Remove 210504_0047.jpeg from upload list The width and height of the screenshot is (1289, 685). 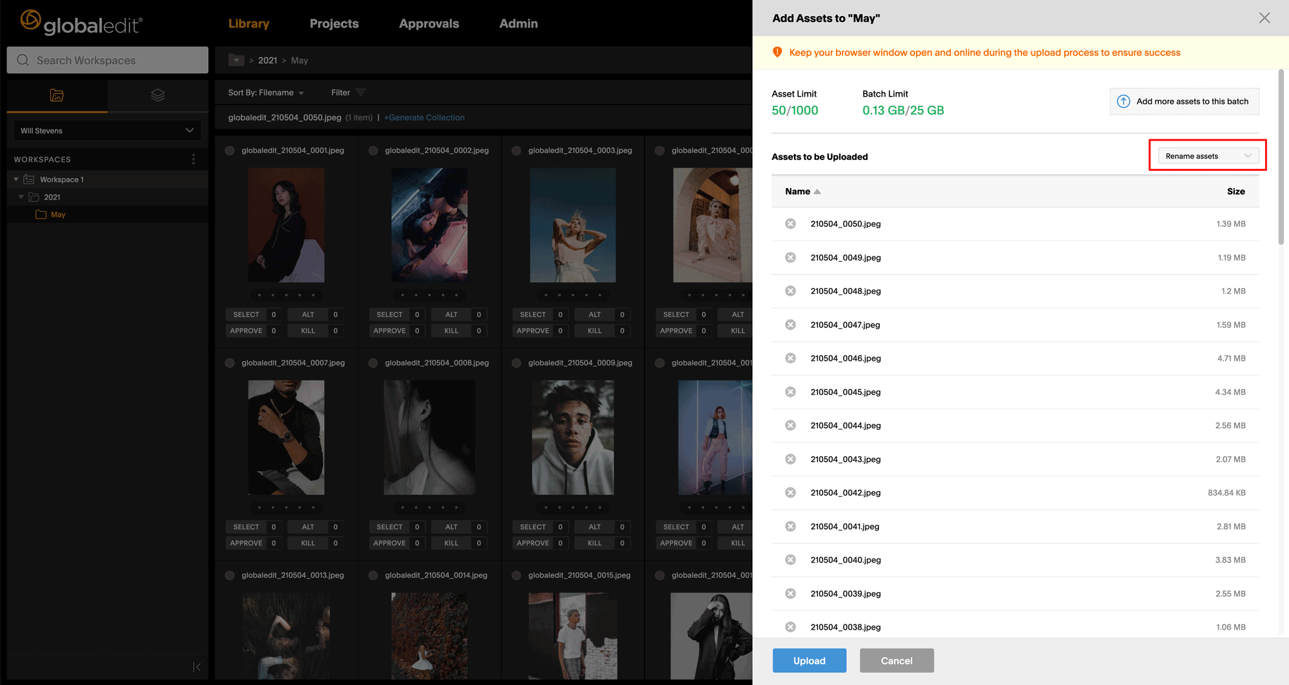[790, 325]
